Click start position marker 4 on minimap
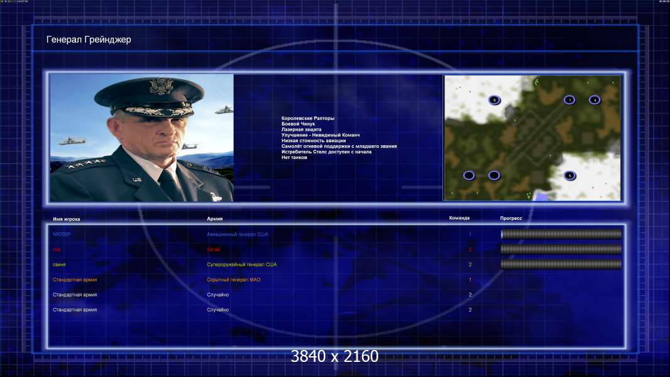 coord(595,100)
